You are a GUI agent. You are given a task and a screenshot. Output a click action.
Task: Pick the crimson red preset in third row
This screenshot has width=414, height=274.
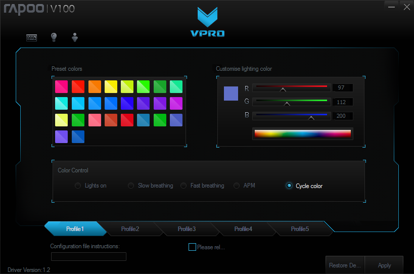coord(127,120)
